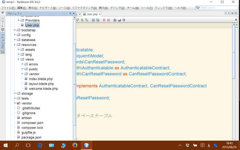The height and width of the screenshot is (150, 240).
Task: Click the .gitignore file icon
Action: pyautogui.click(x=18, y=113)
